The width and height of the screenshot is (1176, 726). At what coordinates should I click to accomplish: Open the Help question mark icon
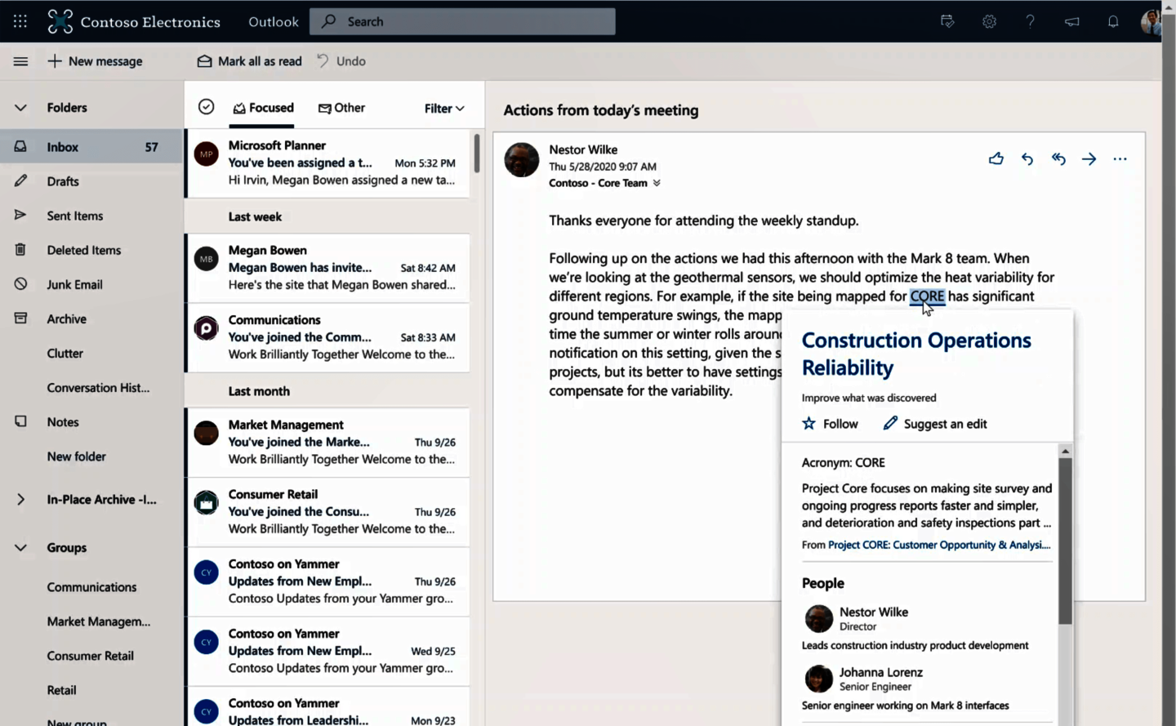click(x=1031, y=21)
